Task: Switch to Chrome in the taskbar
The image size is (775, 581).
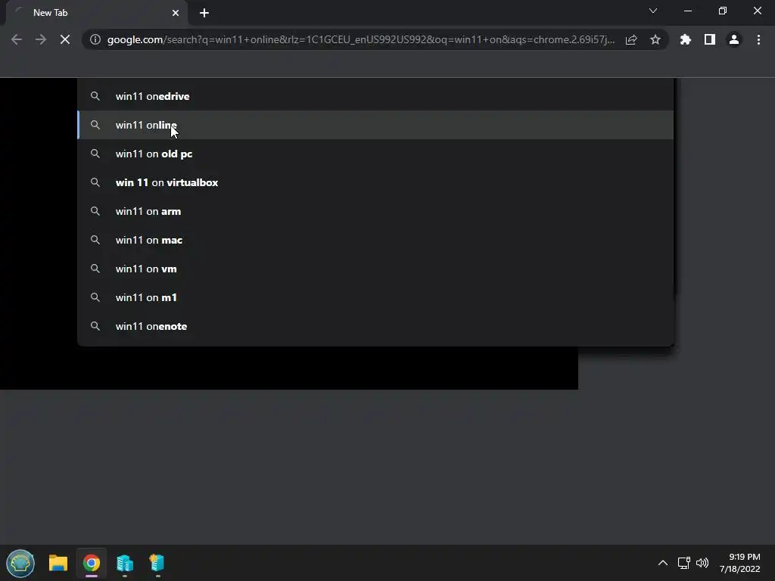Action: (x=92, y=563)
